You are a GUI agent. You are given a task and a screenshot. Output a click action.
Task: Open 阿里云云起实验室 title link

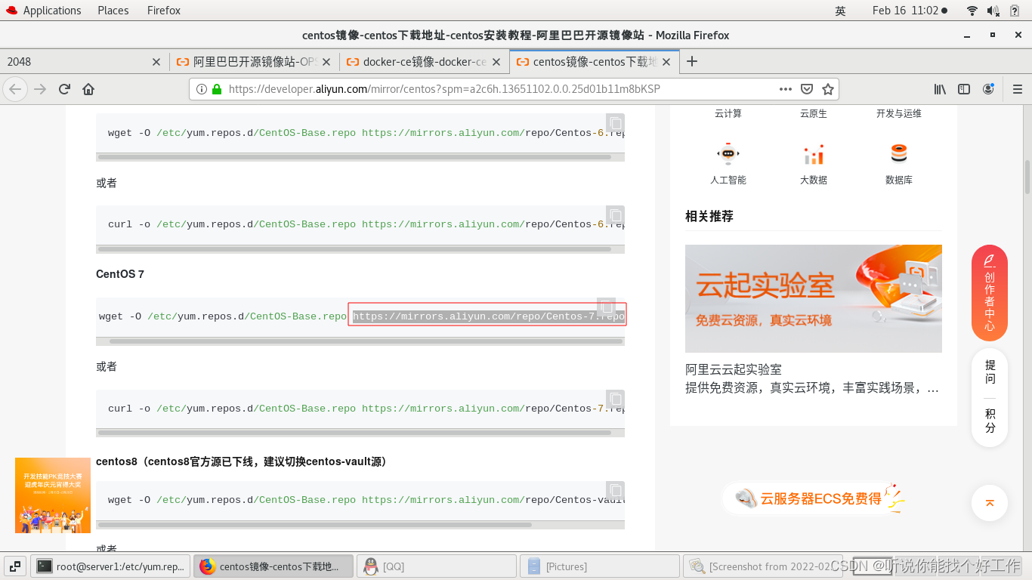pos(734,369)
